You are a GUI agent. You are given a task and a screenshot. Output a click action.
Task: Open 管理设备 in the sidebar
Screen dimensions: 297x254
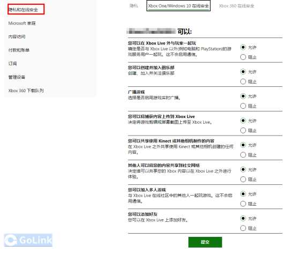(17, 77)
